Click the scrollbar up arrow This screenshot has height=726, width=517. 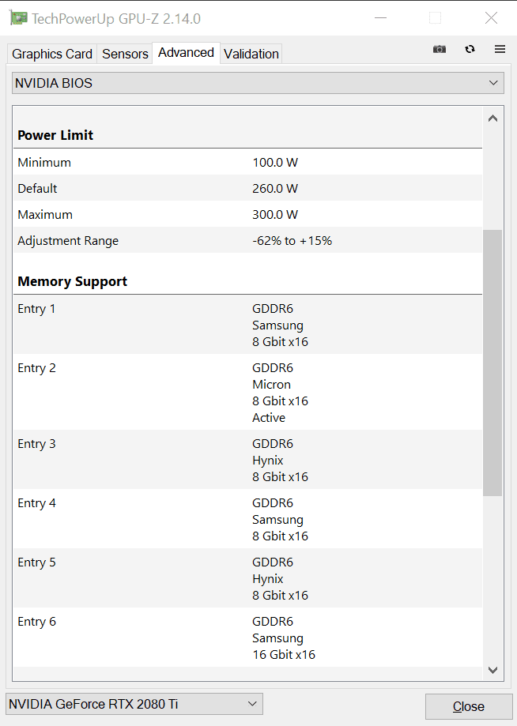pyautogui.click(x=493, y=118)
